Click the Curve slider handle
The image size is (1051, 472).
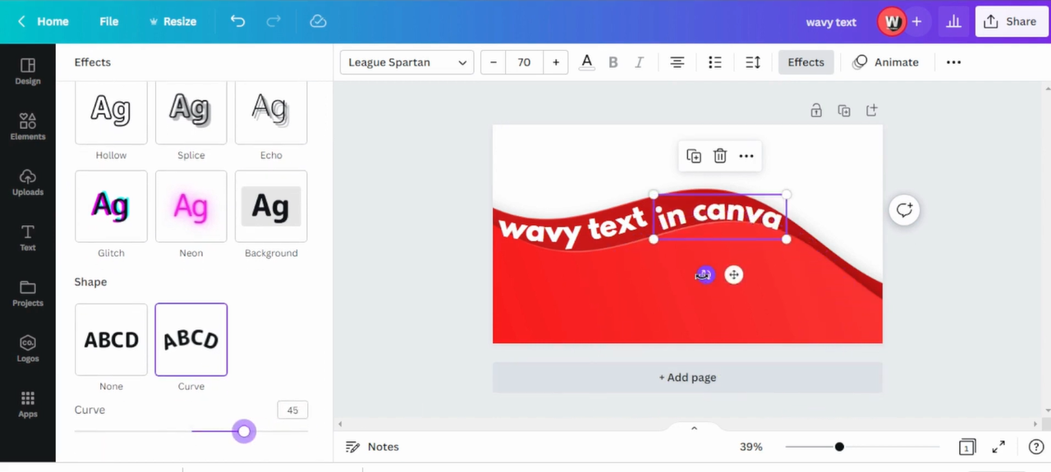pyautogui.click(x=244, y=431)
